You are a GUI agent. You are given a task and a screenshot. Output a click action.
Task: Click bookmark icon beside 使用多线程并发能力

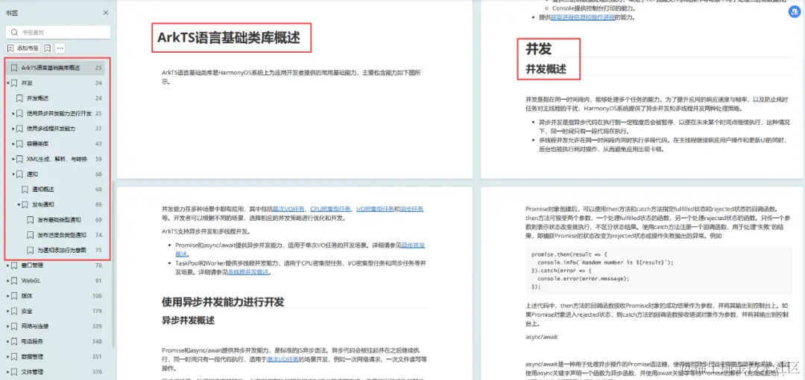point(19,129)
